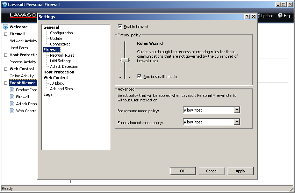Screen dimensions: 295x193
Task: Select General category in Settings tree
Action: click(x=51, y=27)
